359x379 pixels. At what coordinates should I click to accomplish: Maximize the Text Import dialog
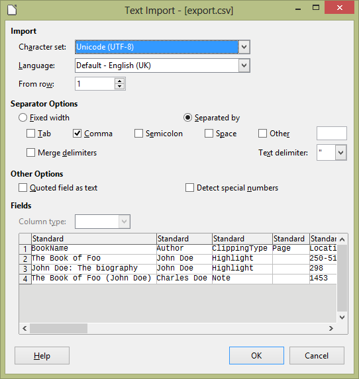point(316,8)
